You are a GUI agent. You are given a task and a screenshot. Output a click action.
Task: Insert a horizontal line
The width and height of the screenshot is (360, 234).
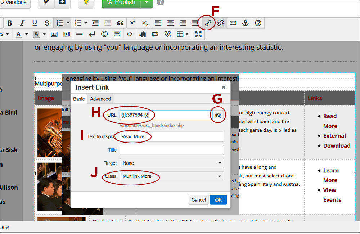[80, 34]
